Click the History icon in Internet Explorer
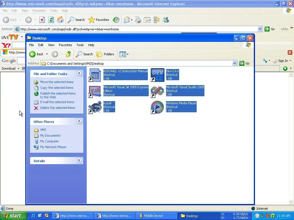This screenshot has height=220, width=294. pyautogui.click(x=116, y=20)
